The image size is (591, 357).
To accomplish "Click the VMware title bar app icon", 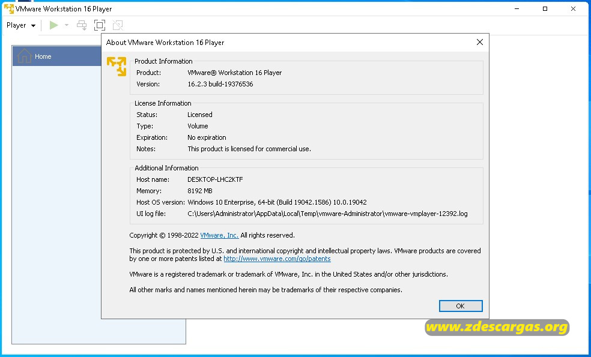I will 8,8.
